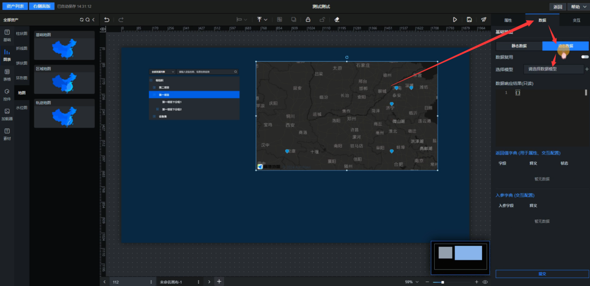Open the 请选择数据模型 dropdown
The image size is (590, 286).
(553, 69)
